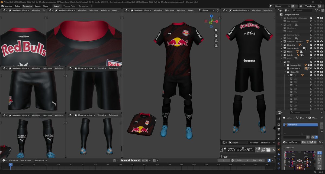
Task: Toggle render camera icon for Tarja_Capitão
Action: point(321,48)
